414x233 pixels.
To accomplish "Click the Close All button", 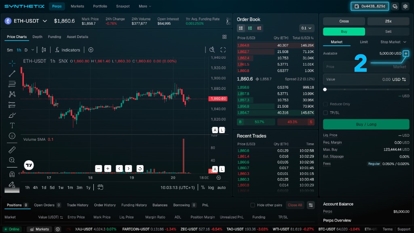I will (x=295, y=205).
